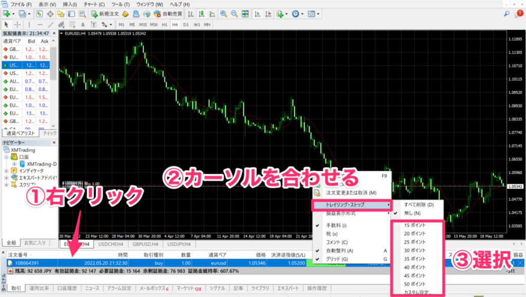The image size is (526, 297).
Task: Expand the エキスパートアドバイザ tree node
Action: 6,178
